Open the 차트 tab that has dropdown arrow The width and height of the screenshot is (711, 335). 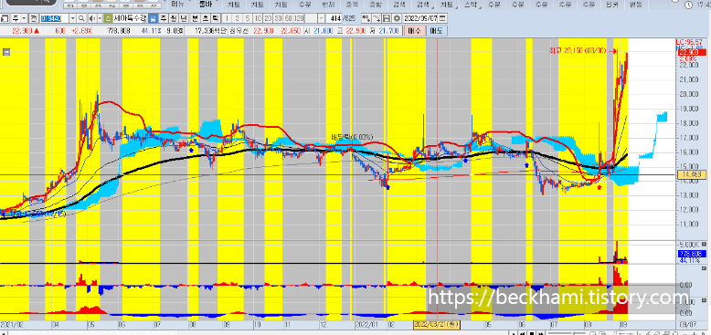point(447,5)
